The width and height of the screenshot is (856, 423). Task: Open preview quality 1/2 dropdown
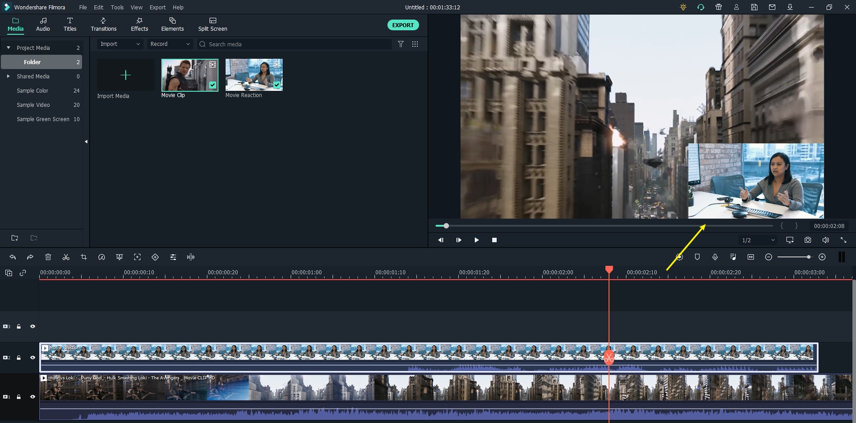click(x=758, y=240)
